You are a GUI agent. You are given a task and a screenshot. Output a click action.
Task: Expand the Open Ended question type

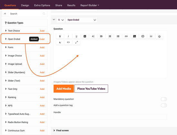click(6, 39)
